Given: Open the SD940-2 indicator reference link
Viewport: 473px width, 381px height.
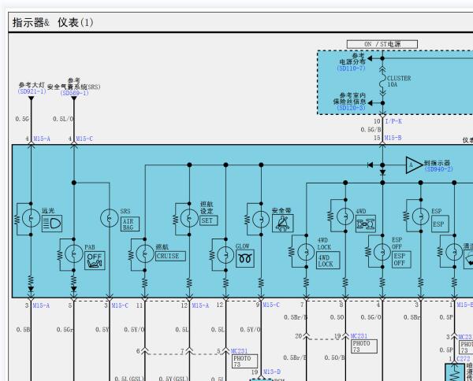Looking at the screenshot, I should pyautogui.click(x=439, y=169).
